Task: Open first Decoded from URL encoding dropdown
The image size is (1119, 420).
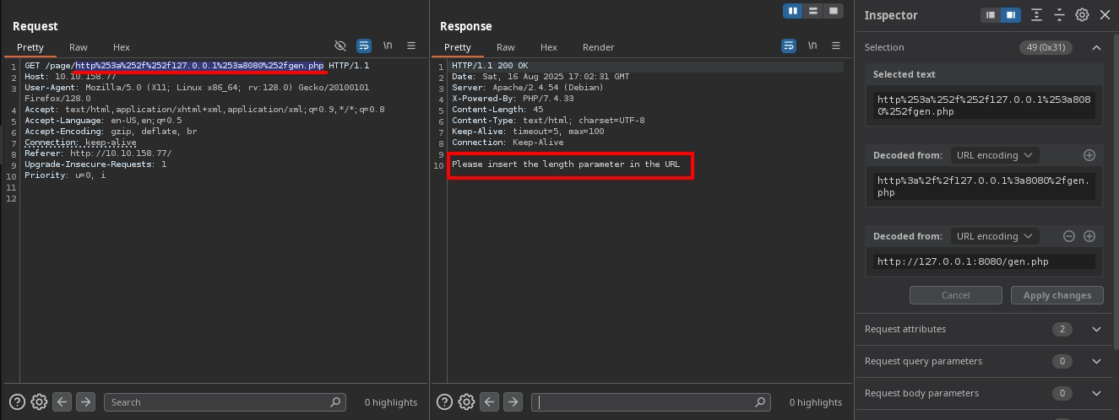Action: [994, 155]
